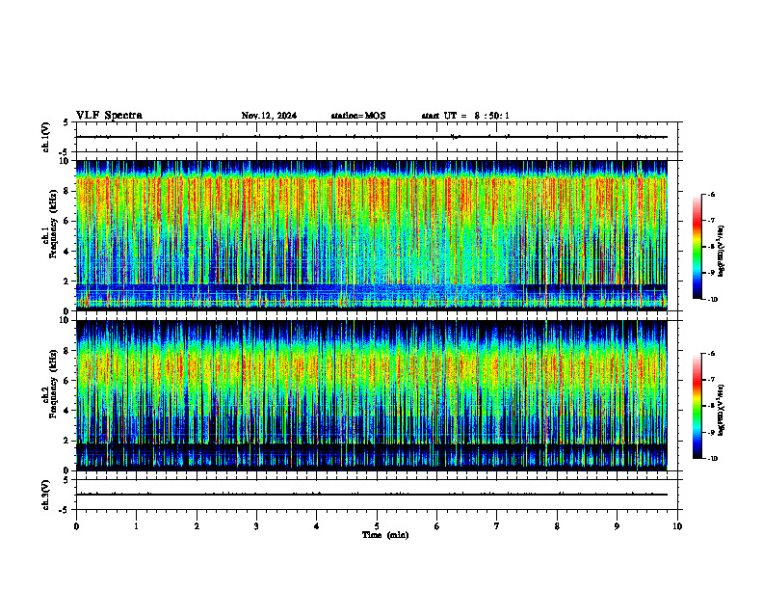Click the ch.3 voltage waveform trace
This screenshot has width=763, height=590.
(372, 495)
